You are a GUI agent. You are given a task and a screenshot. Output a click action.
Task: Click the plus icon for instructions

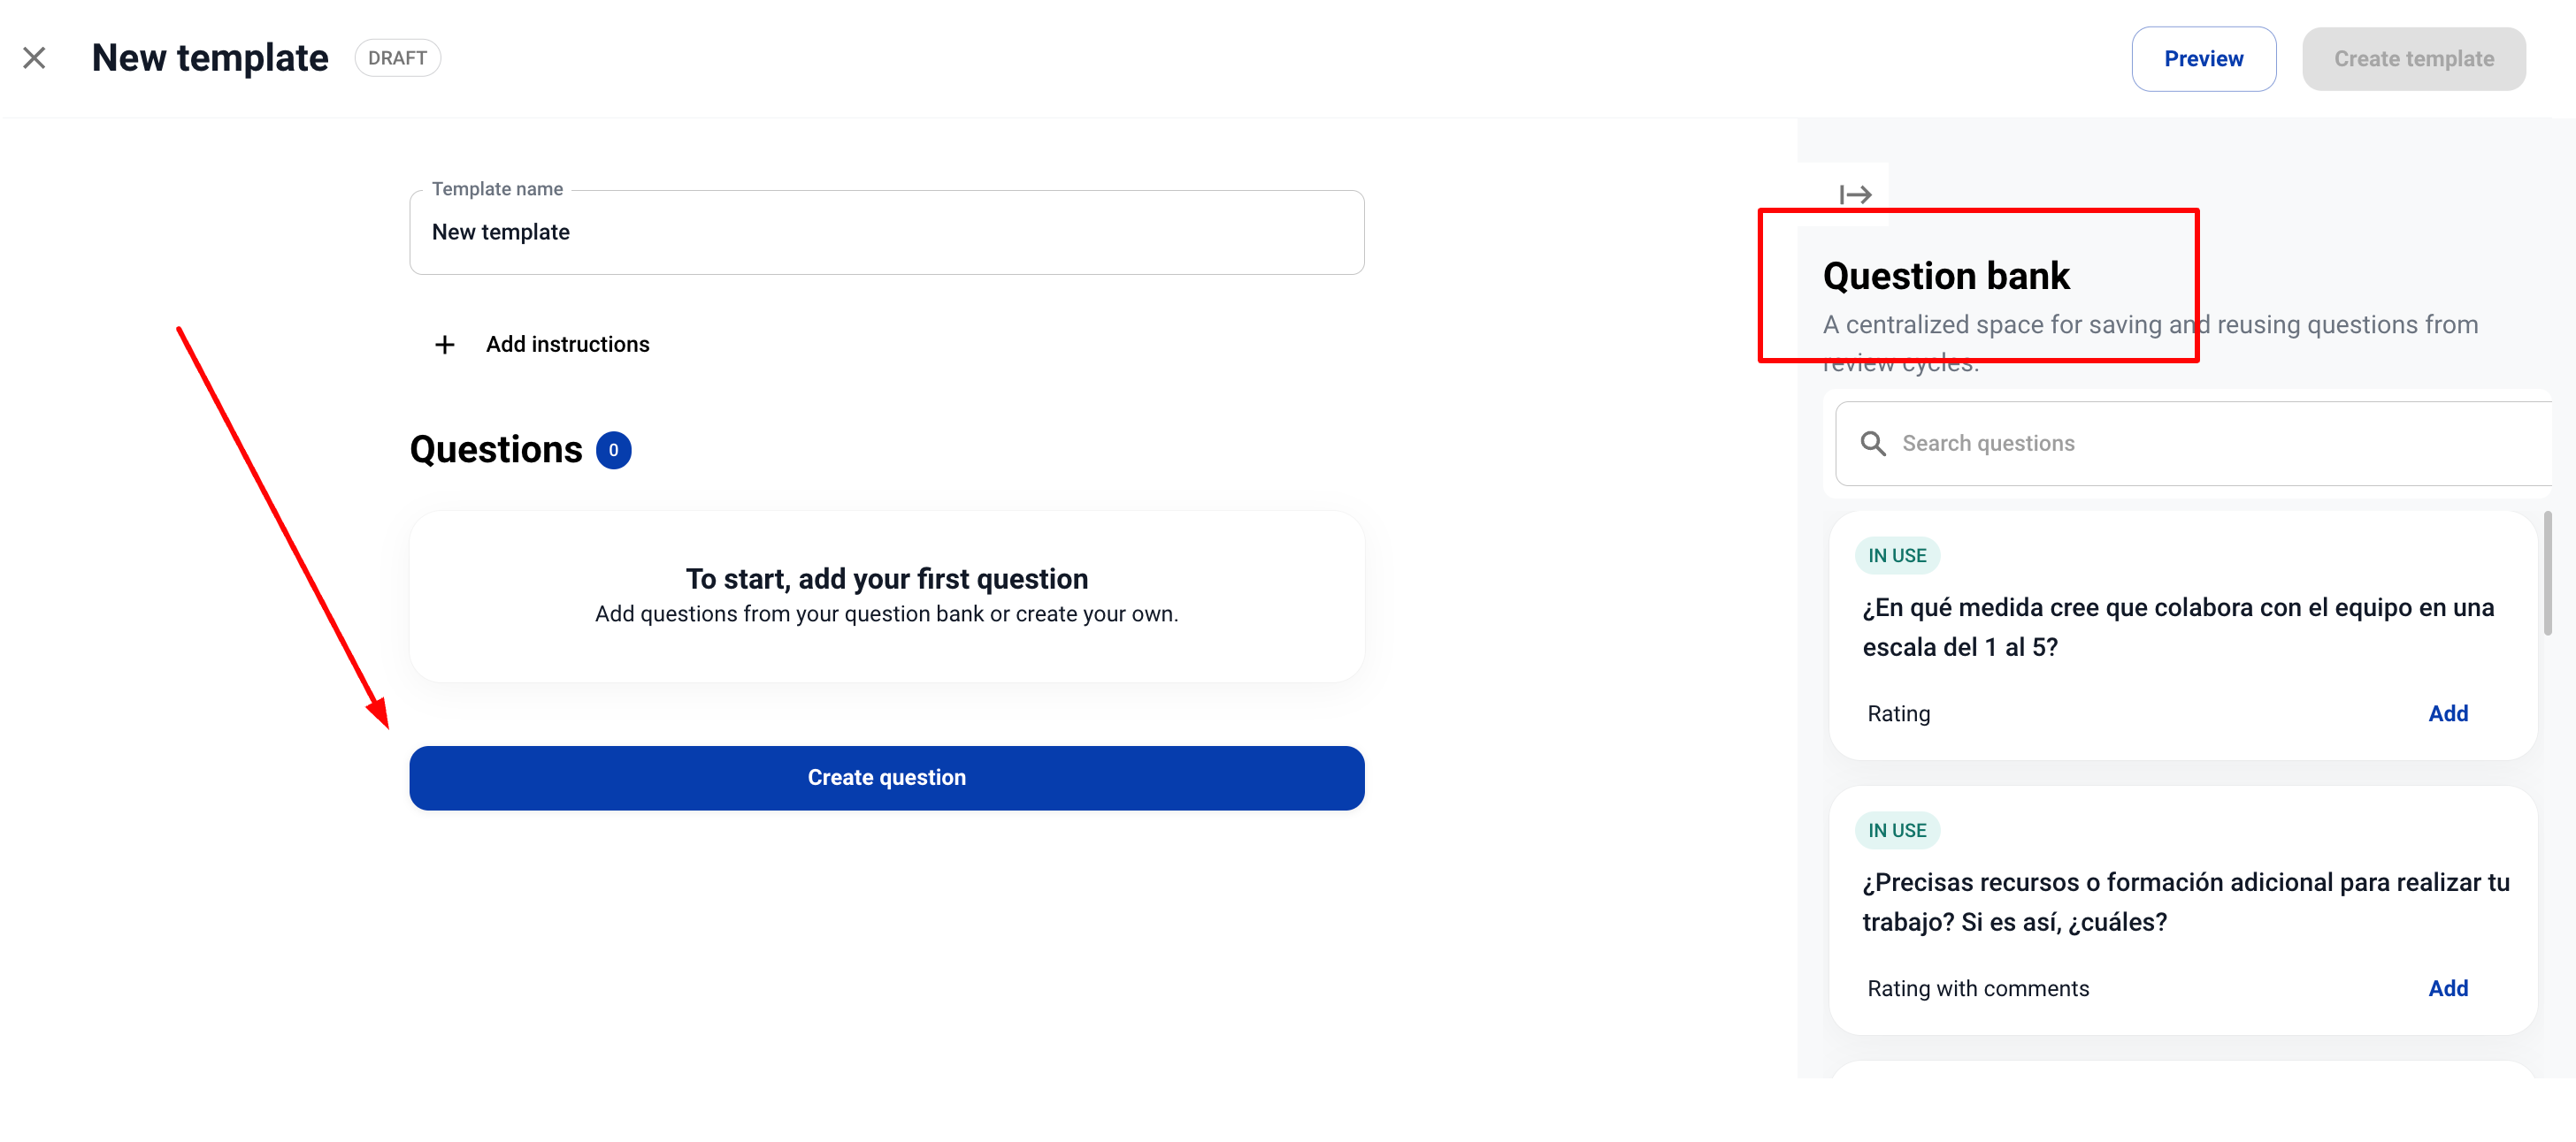(x=445, y=345)
